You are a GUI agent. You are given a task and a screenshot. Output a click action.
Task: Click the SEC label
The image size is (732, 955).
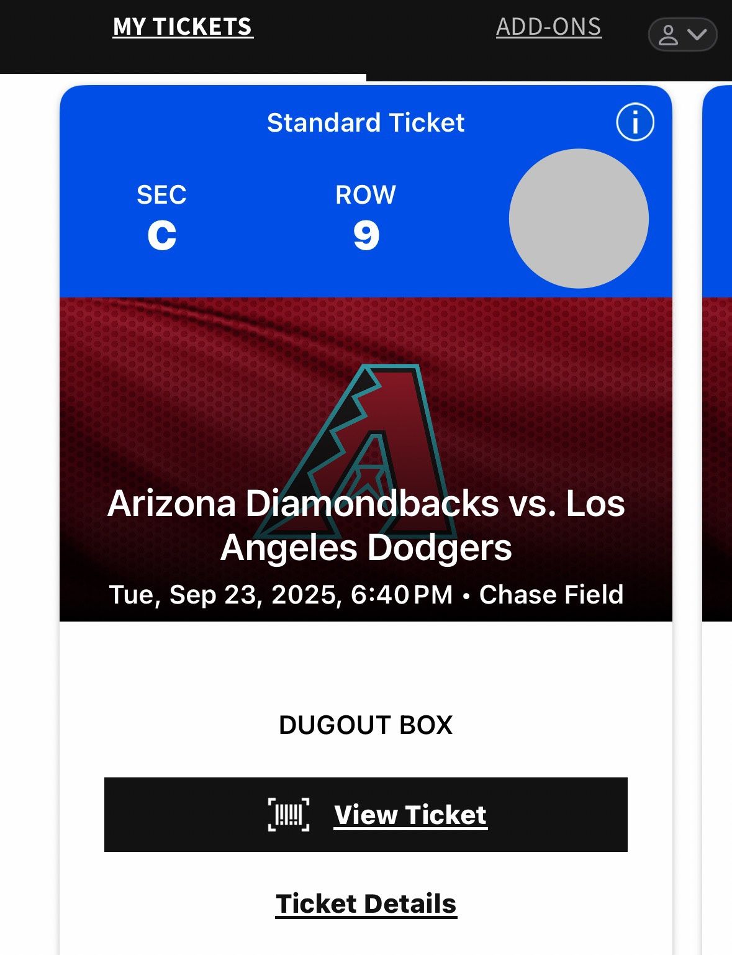click(161, 195)
